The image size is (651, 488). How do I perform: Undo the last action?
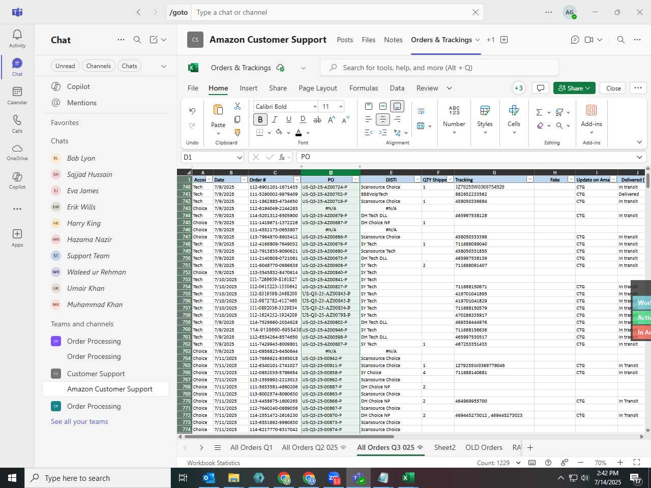coord(192,111)
